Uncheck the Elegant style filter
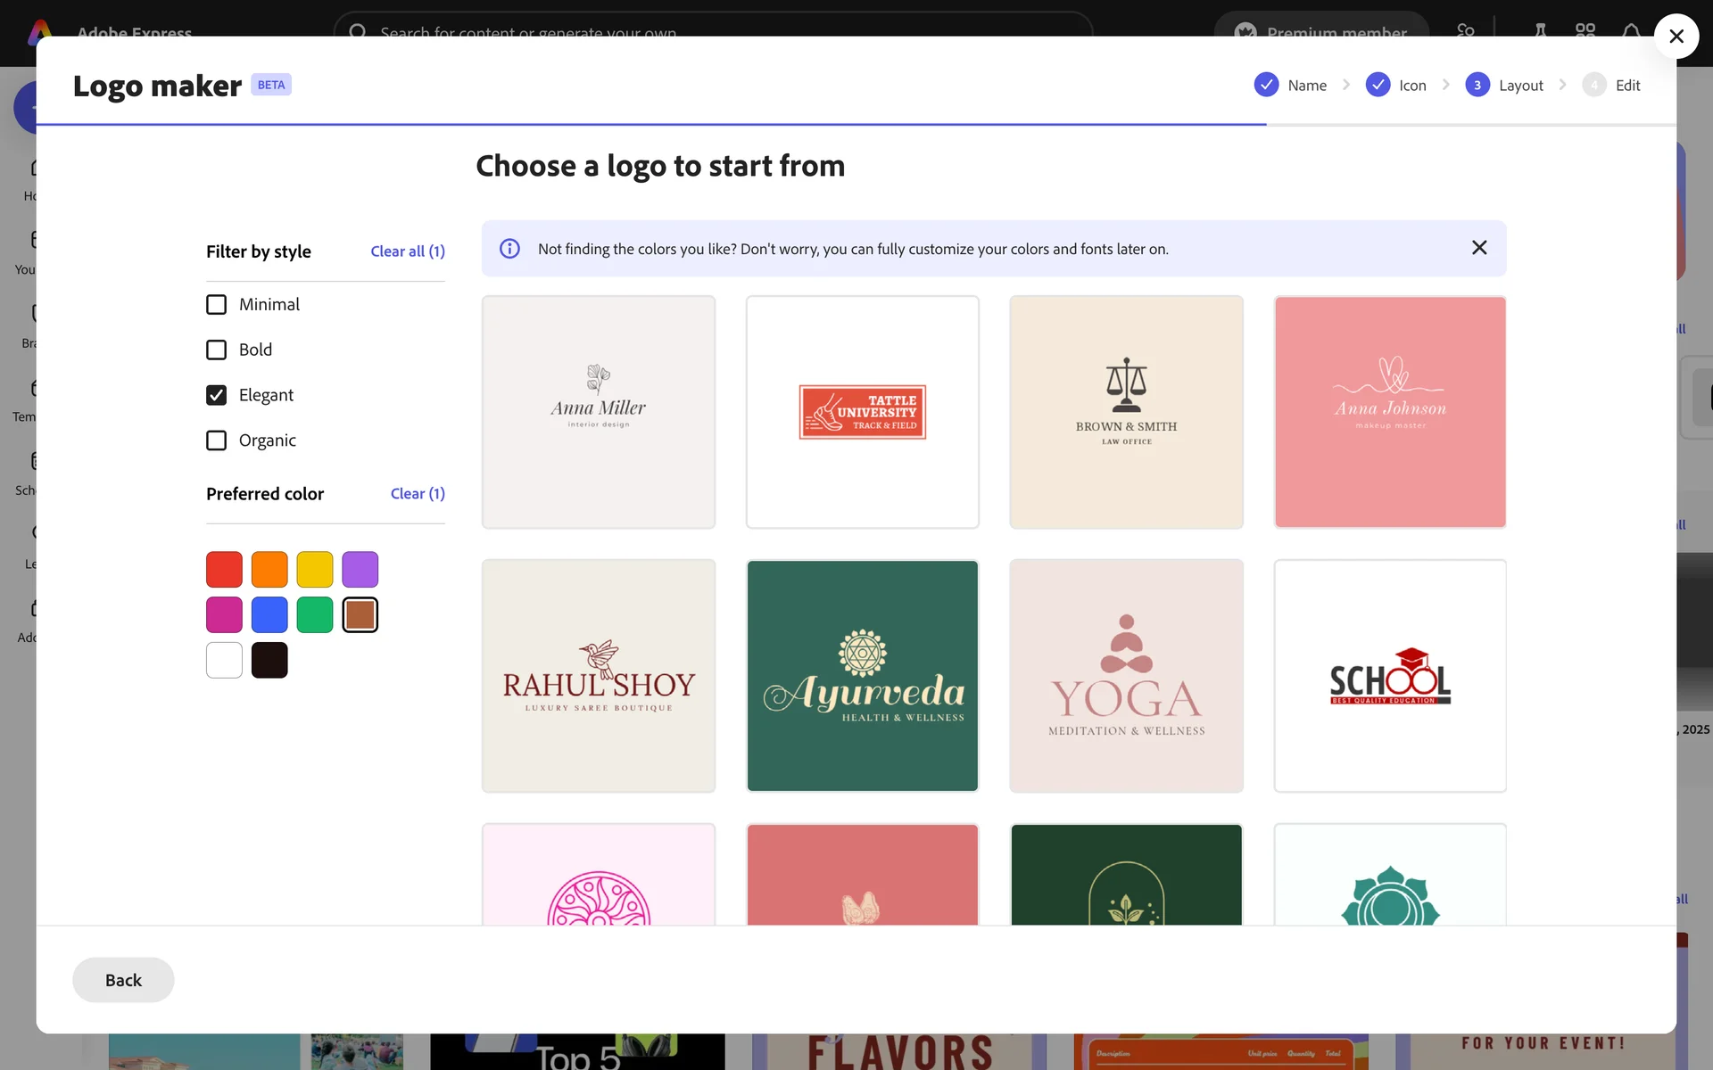This screenshot has height=1070, width=1713. [216, 395]
